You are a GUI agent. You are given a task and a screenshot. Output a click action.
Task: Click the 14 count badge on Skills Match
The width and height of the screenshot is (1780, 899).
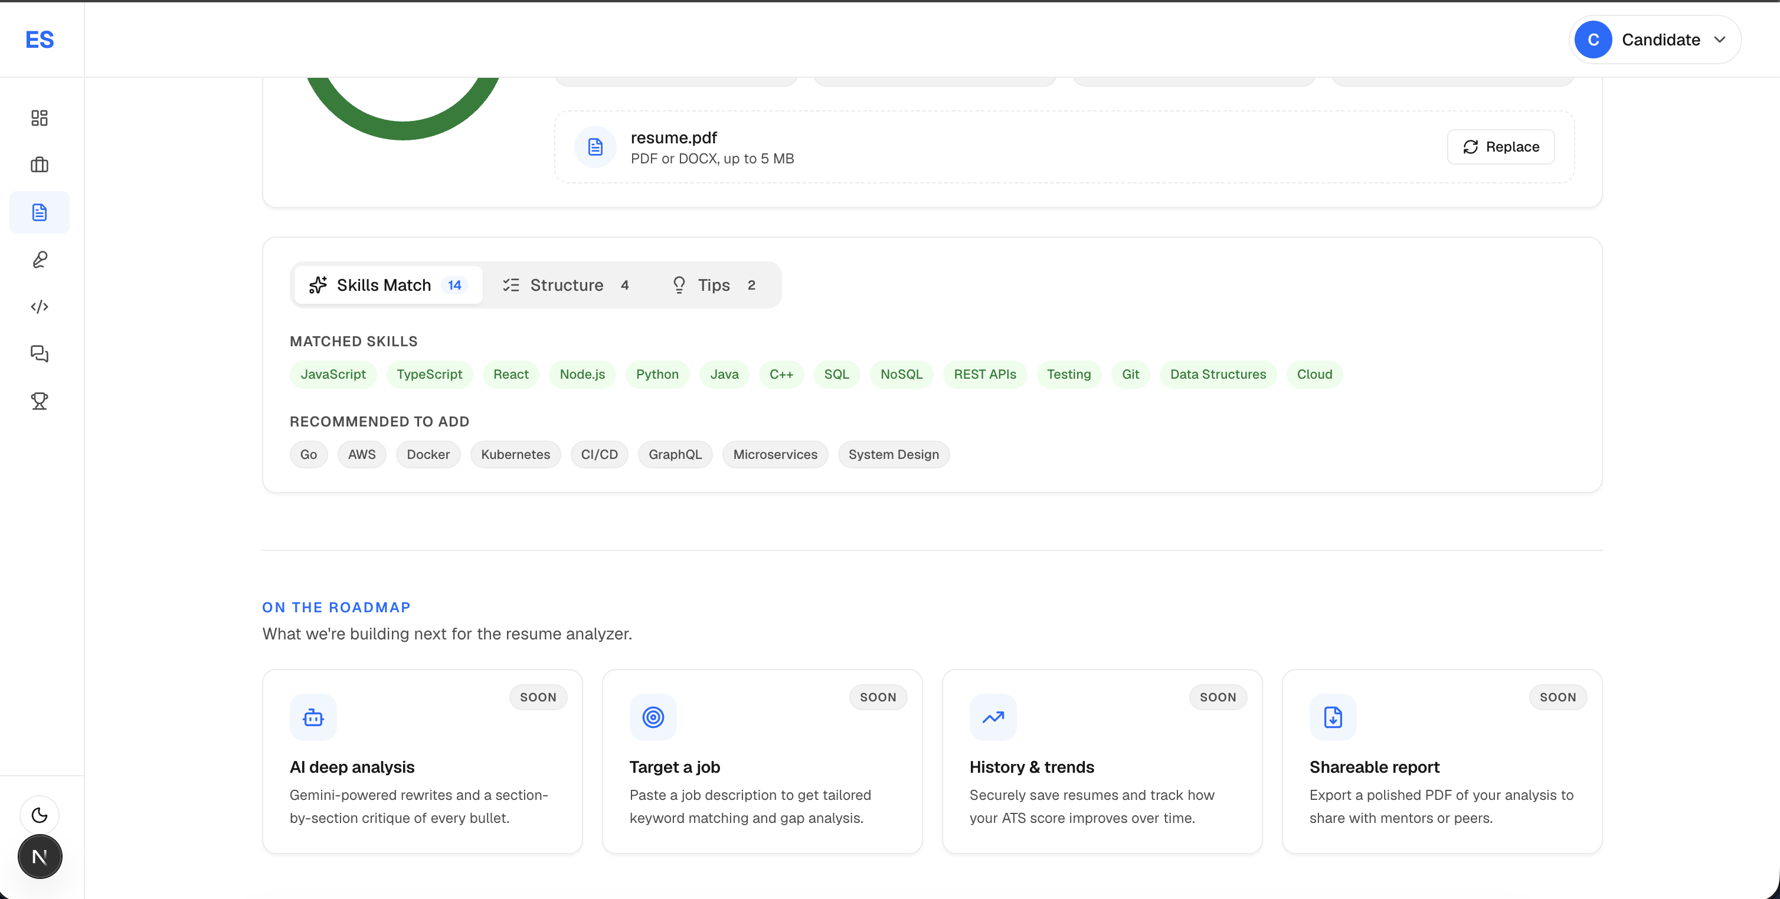tap(454, 285)
